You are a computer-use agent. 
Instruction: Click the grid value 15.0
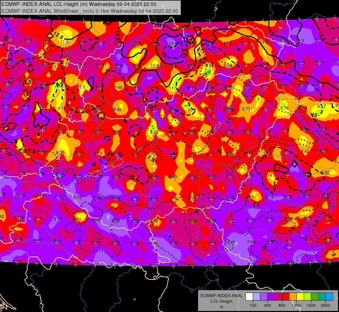300,41
